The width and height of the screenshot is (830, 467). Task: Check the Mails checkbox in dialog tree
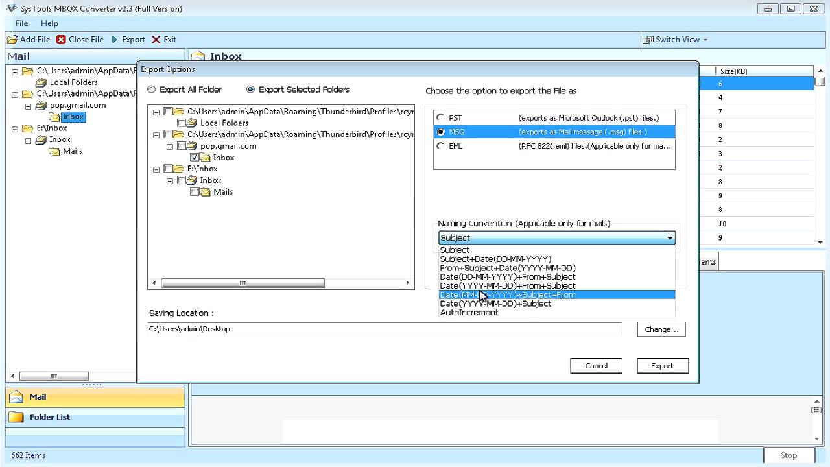click(195, 192)
